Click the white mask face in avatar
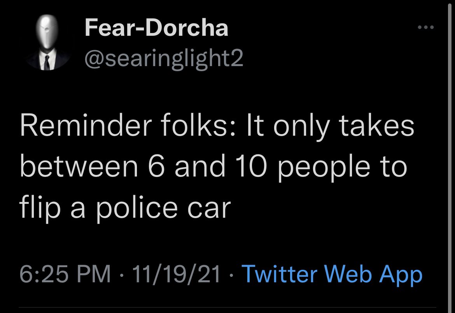 [47, 31]
